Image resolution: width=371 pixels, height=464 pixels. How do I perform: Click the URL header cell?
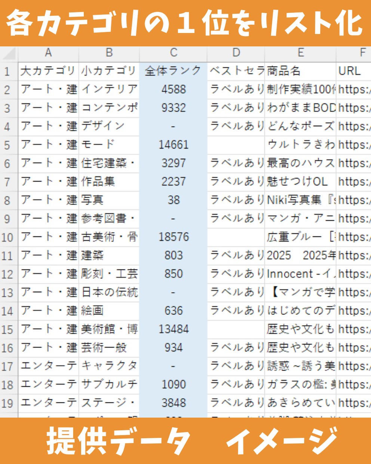click(354, 71)
